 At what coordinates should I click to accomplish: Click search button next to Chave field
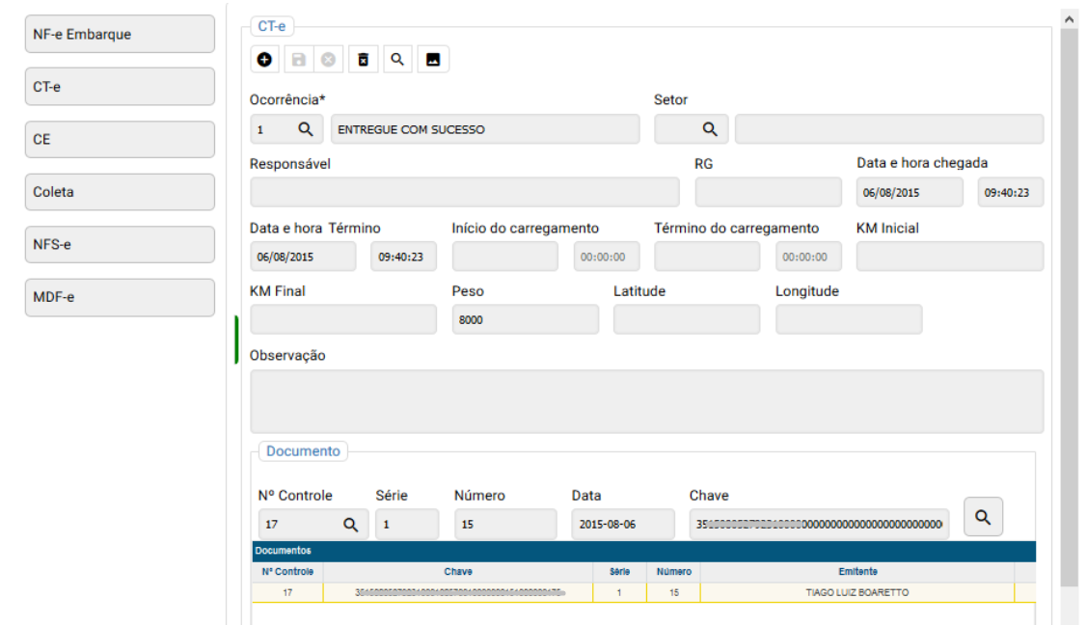click(983, 518)
